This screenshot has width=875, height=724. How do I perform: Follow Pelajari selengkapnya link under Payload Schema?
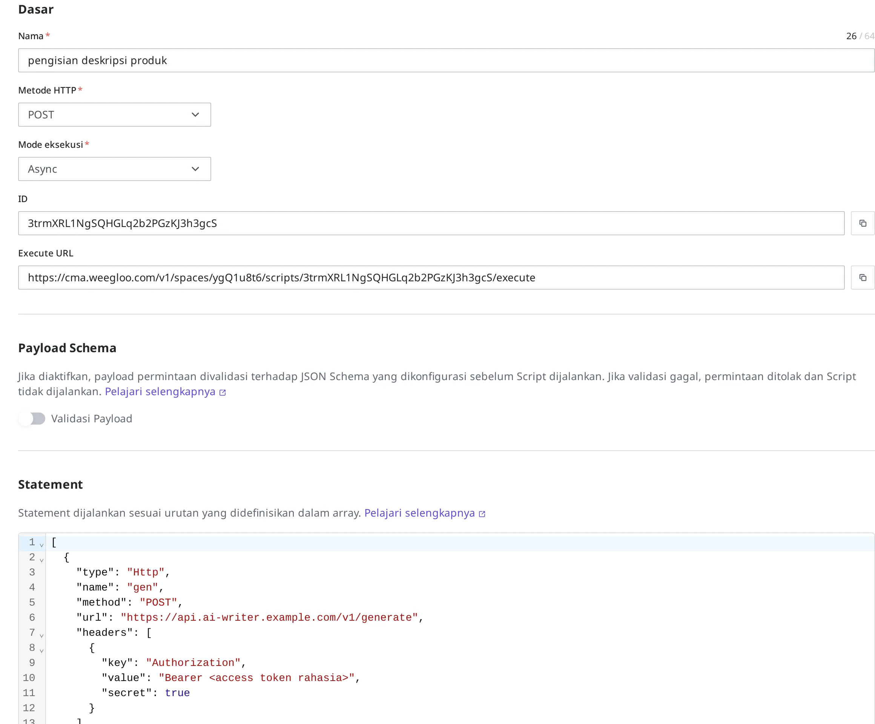coord(160,391)
